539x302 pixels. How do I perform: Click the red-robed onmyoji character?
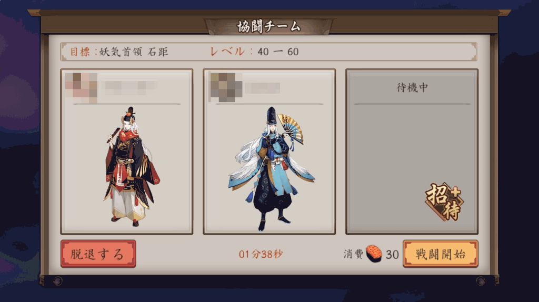131,166
